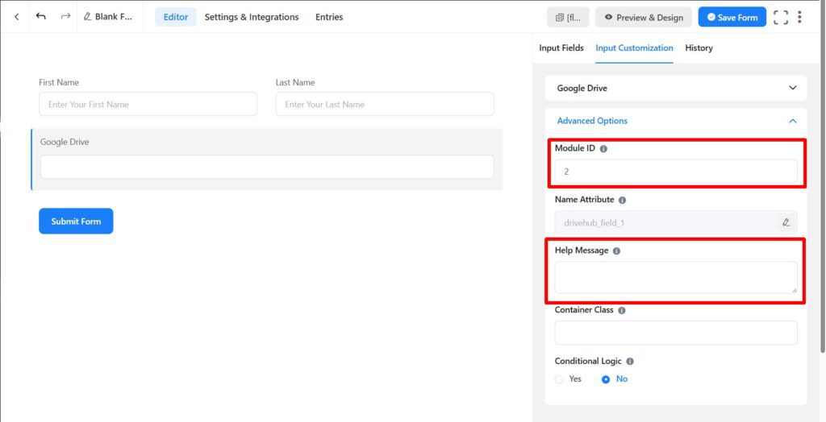This screenshot has width=826, height=422.
Task: Show Container Class info tooltip
Action: tap(622, 310)
